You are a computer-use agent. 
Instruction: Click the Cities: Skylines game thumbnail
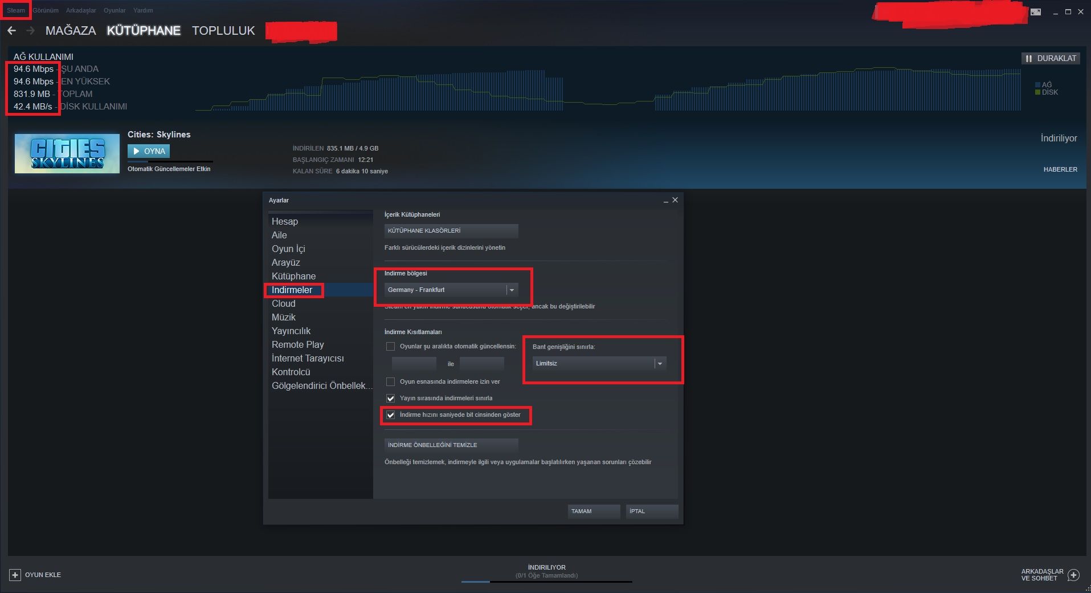[67, 153]
